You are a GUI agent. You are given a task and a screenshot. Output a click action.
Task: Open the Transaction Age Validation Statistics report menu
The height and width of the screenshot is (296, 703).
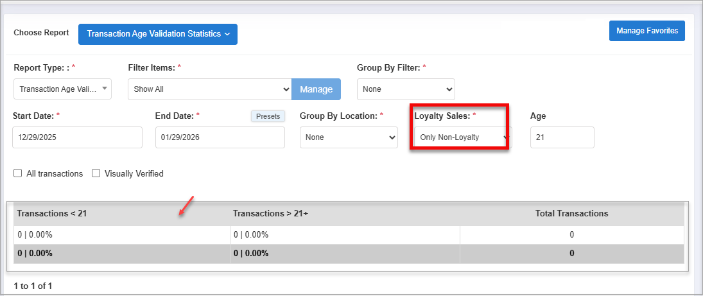[x=157, y=34]
